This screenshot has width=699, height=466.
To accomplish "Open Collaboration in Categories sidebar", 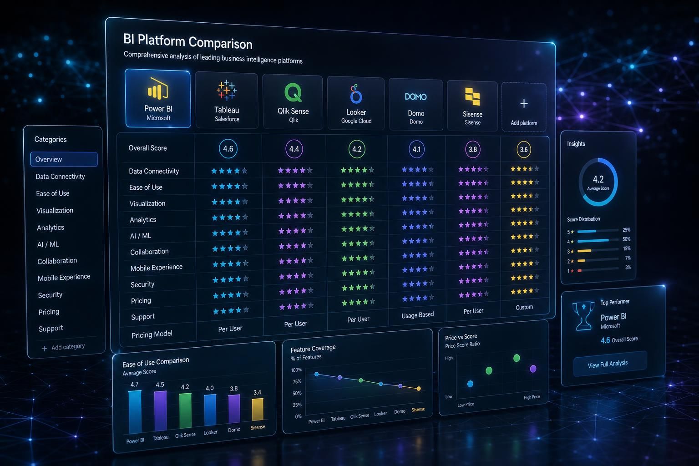I will coord(57,261).
